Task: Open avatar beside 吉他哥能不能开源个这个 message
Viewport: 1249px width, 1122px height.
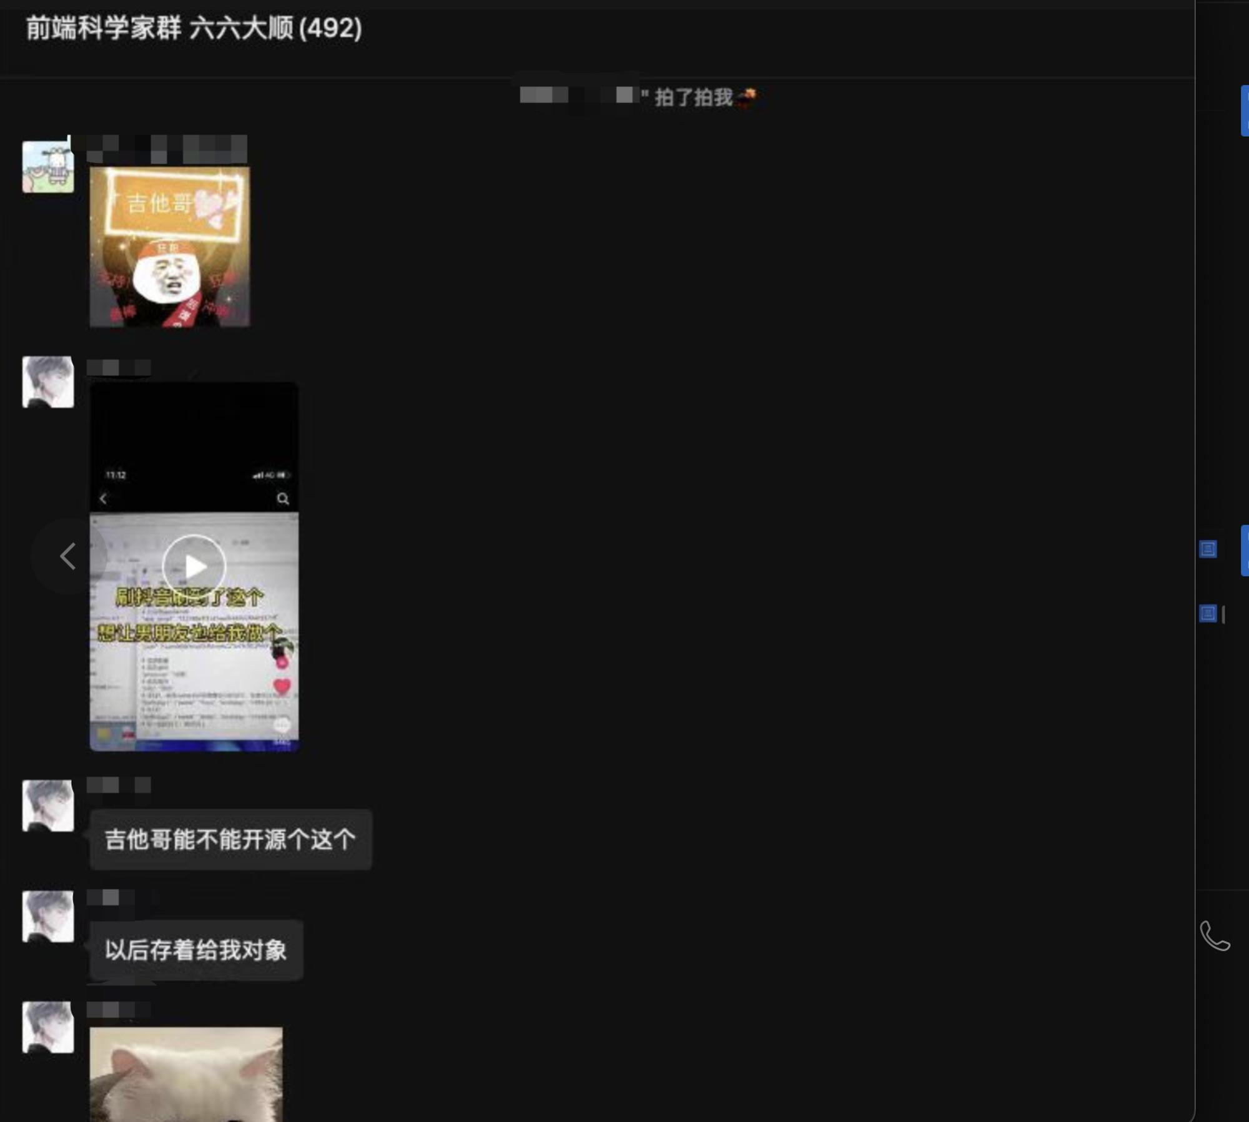Action: pyautogui.click(x=48, y=805)
